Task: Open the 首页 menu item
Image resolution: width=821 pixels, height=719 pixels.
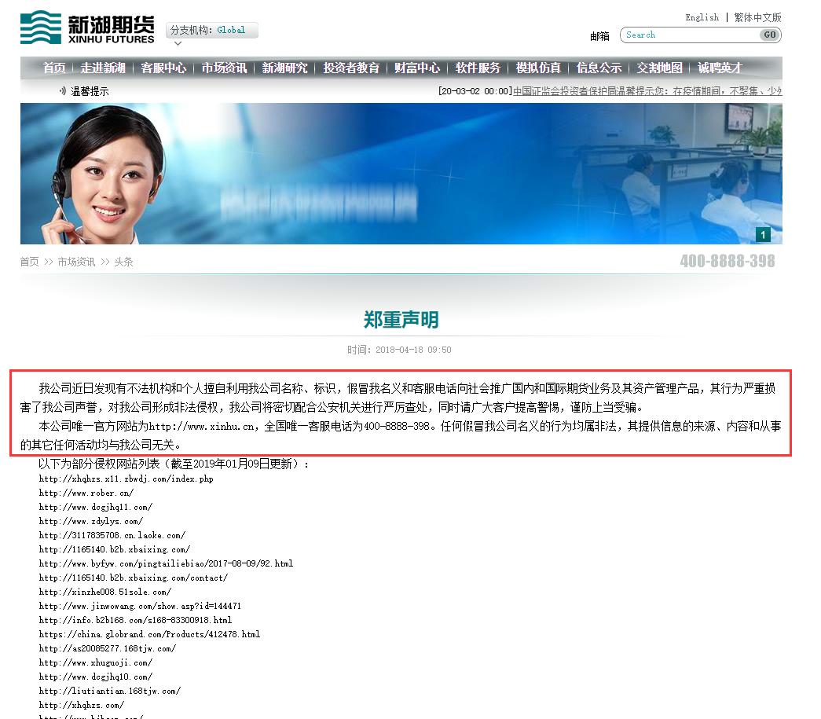Action: point(53,68)
